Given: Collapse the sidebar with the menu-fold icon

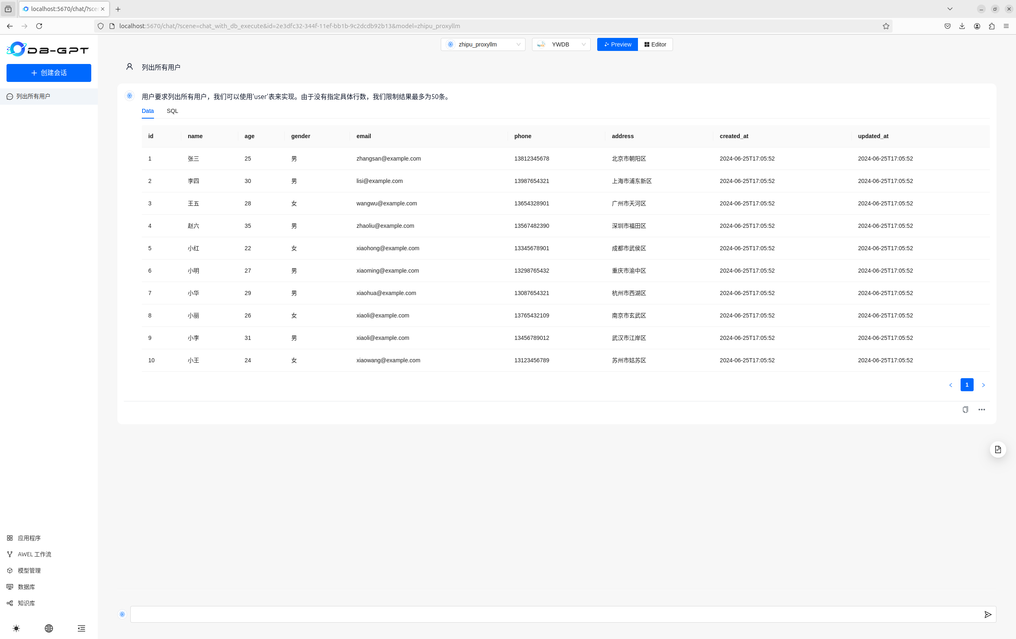Looking at the screenshot, I should click(81, 628).
